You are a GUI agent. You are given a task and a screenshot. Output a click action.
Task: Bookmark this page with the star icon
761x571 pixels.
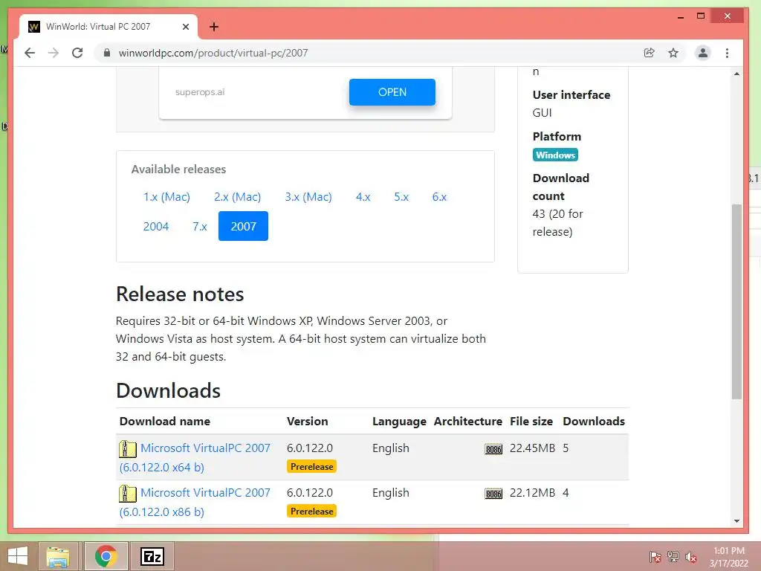tap(673, 53)
